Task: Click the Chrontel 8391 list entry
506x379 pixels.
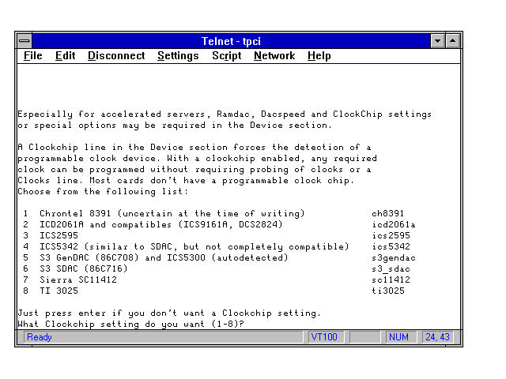Action: click(172, 214)
